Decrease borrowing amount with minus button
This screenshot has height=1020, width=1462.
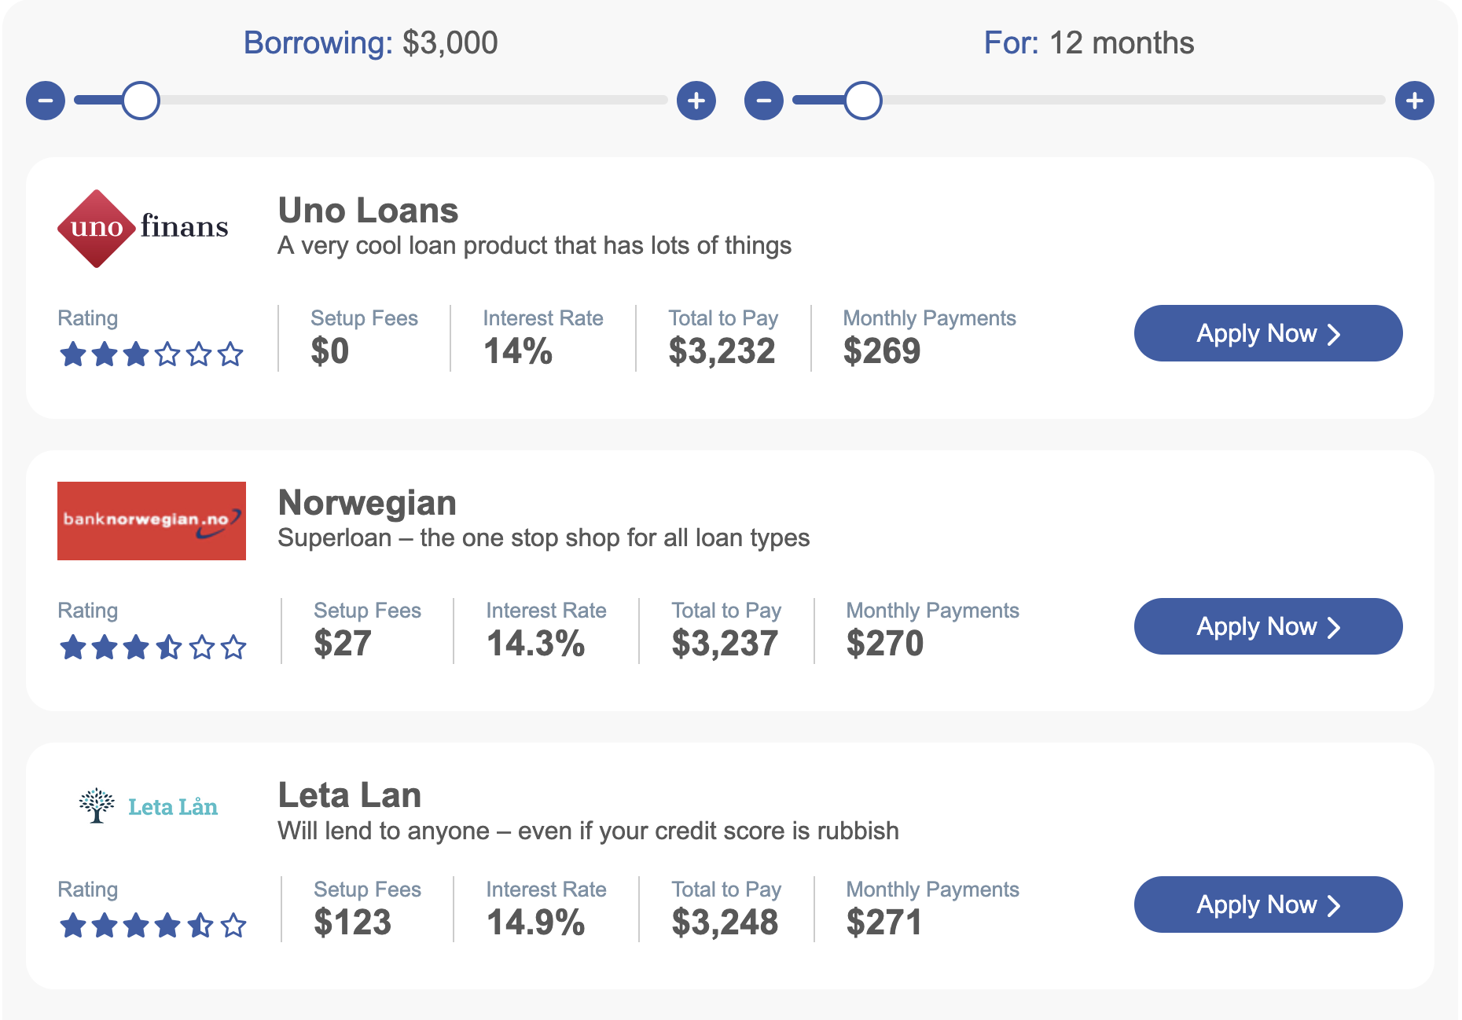pyautogui.click(x=46, y=101)
